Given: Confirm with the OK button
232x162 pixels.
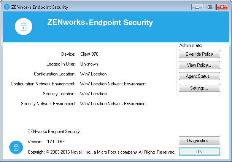Looking at the screenshot, I should click(199, 151).
